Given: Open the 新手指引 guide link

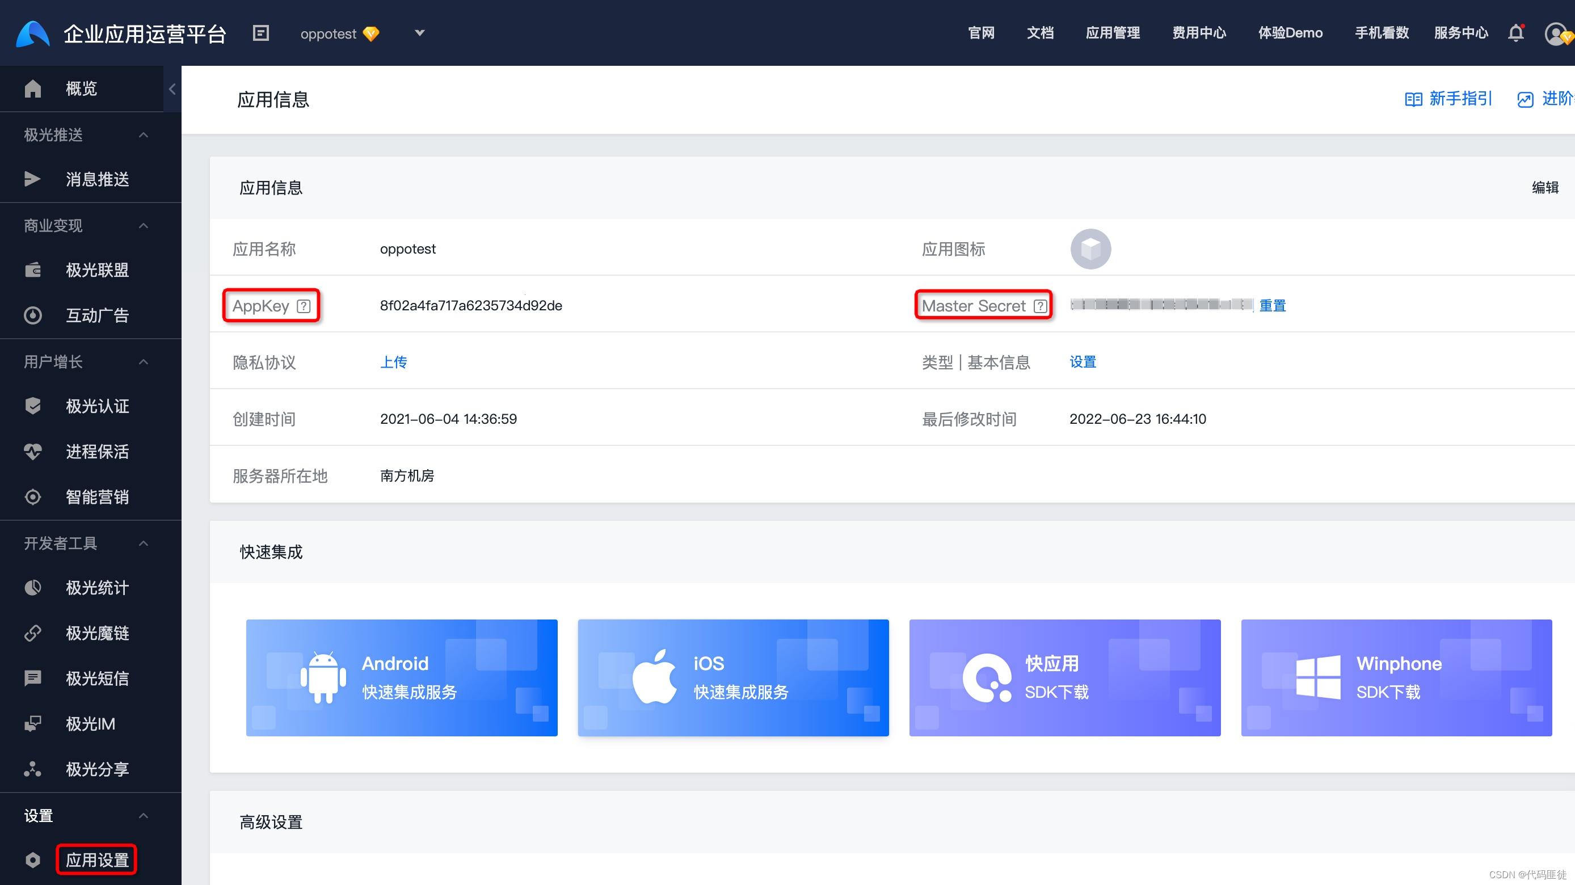Looking at the screenshot, I should coord(1448,98).
